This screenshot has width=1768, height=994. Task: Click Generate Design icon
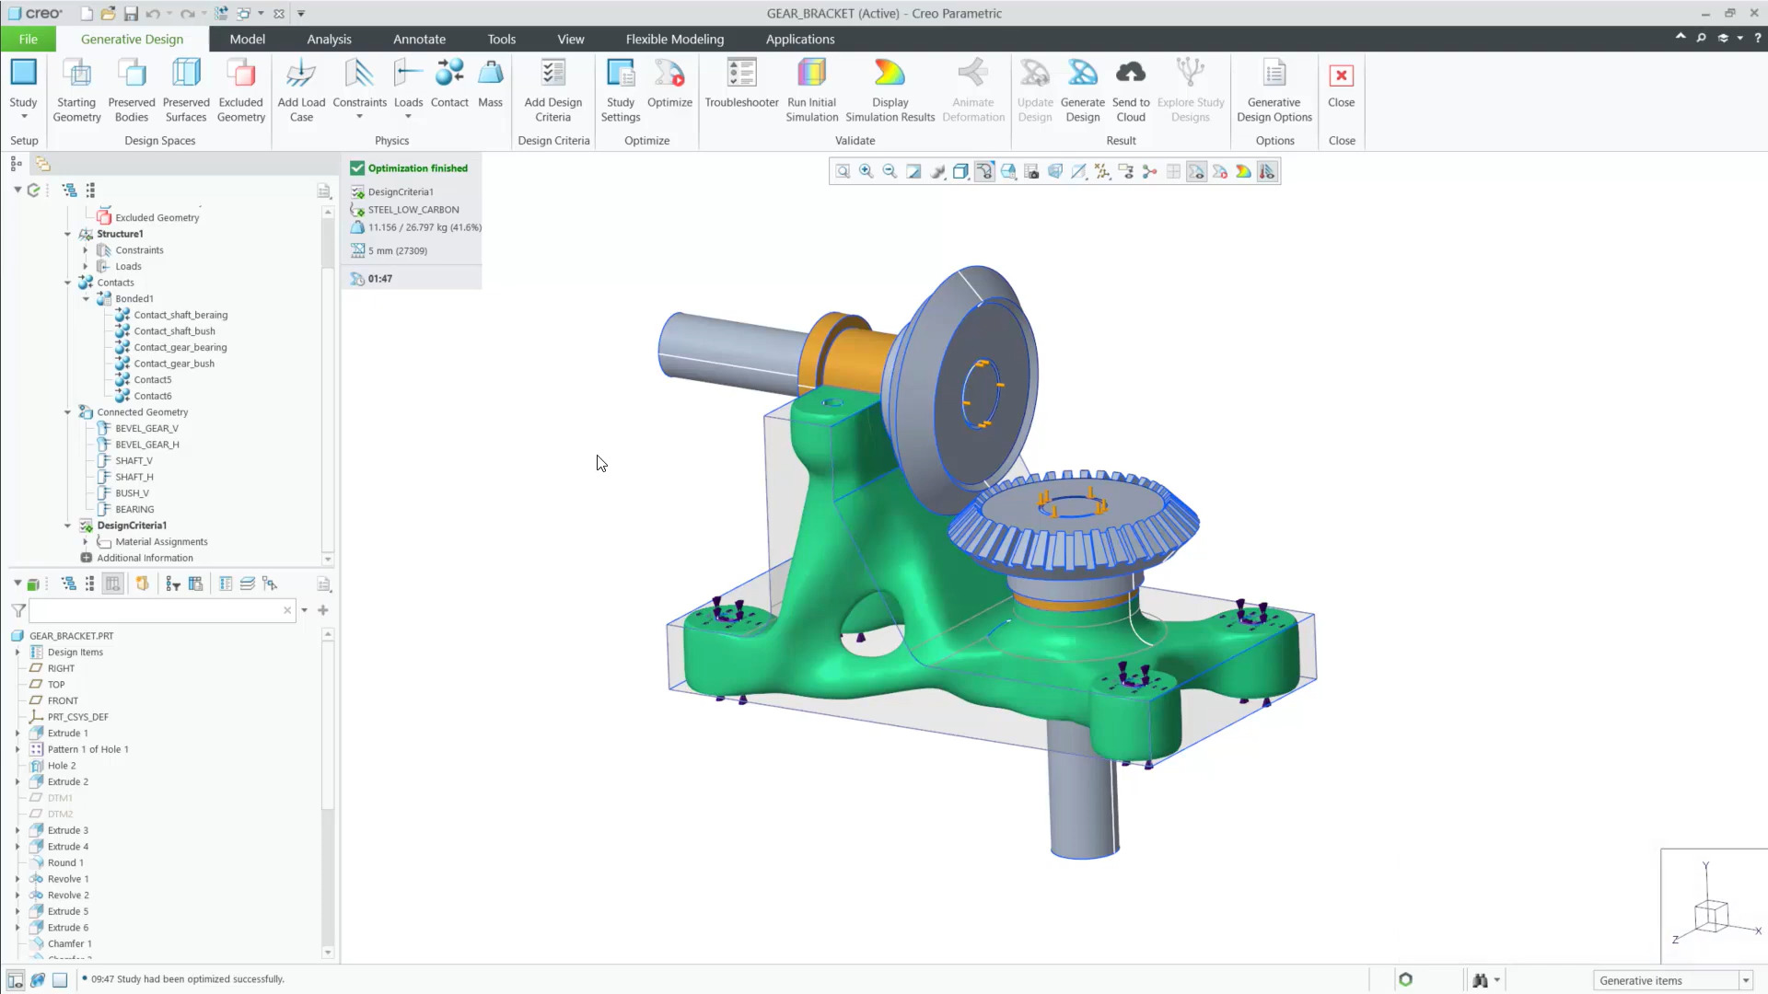pyautogui.click(x=1083, y=74)
